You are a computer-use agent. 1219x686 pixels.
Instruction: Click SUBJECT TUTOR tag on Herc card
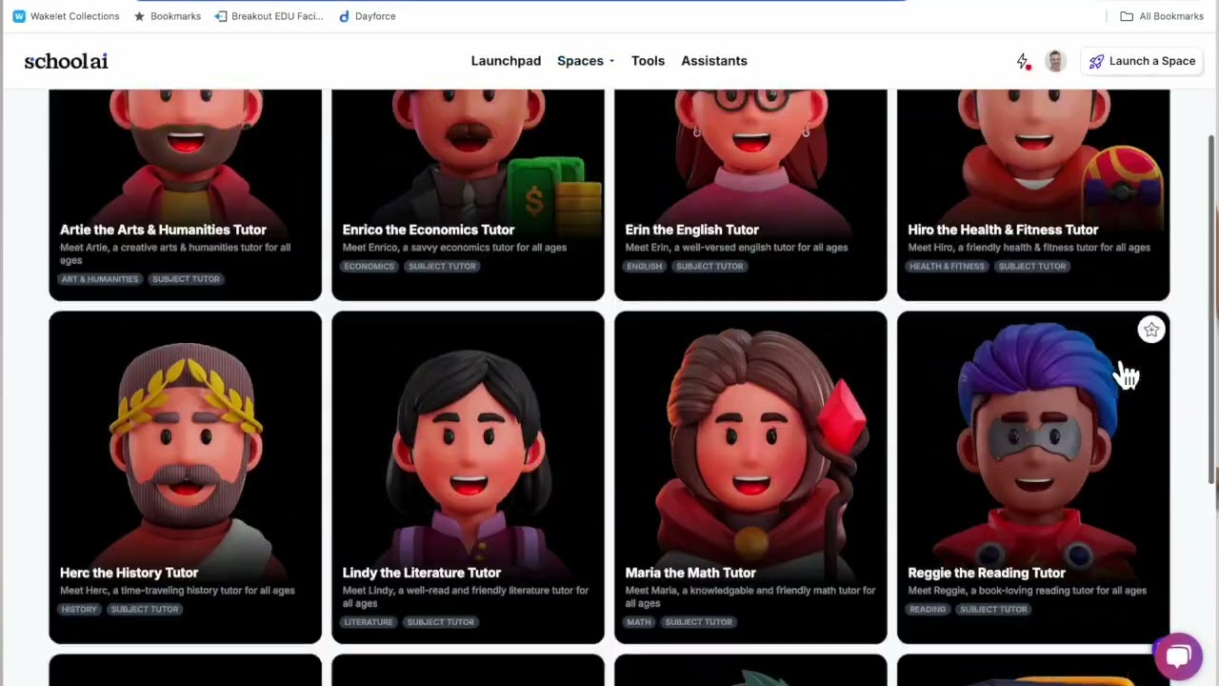(x=145, y=610)
